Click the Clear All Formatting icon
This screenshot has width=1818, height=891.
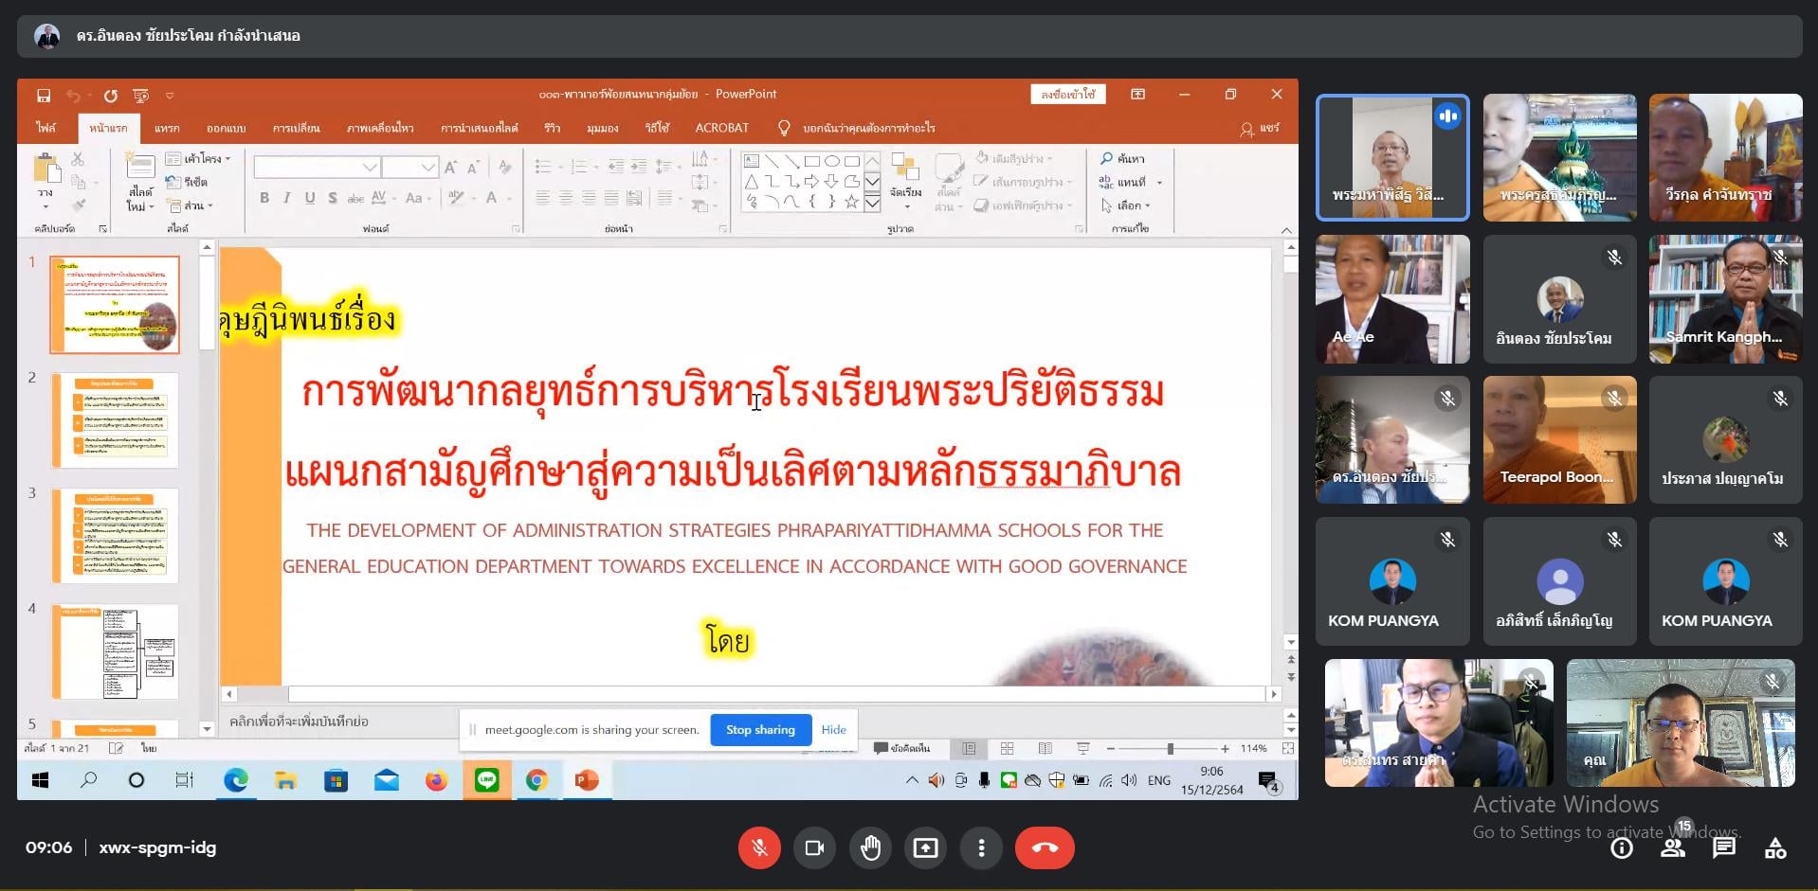pyautogui.click(x=505, y=168)
